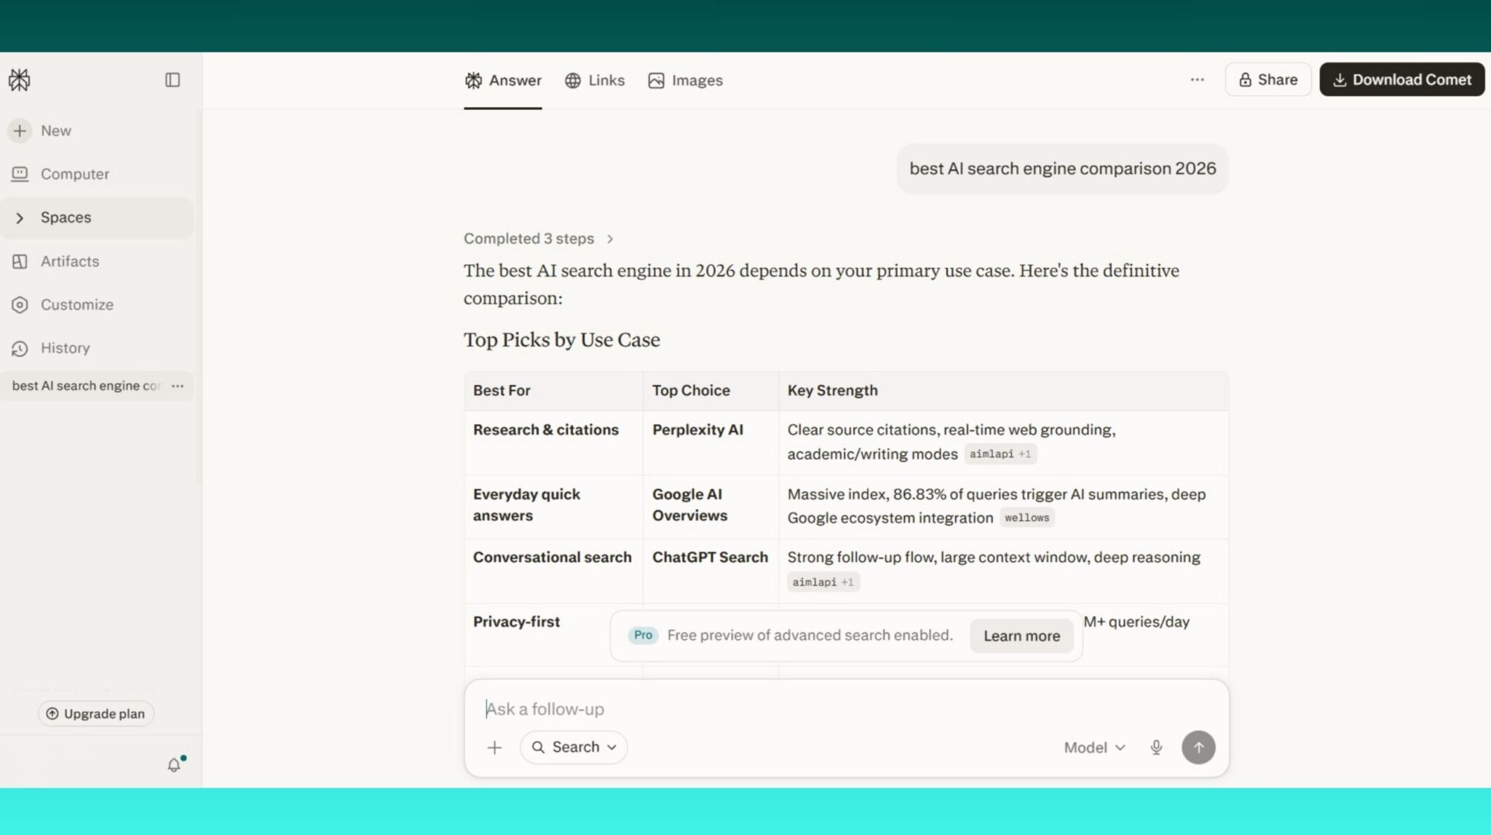Click Learn more on Pro preview banner
The height and width of the screenshot is (835, 1491).
coord(1021,636)
